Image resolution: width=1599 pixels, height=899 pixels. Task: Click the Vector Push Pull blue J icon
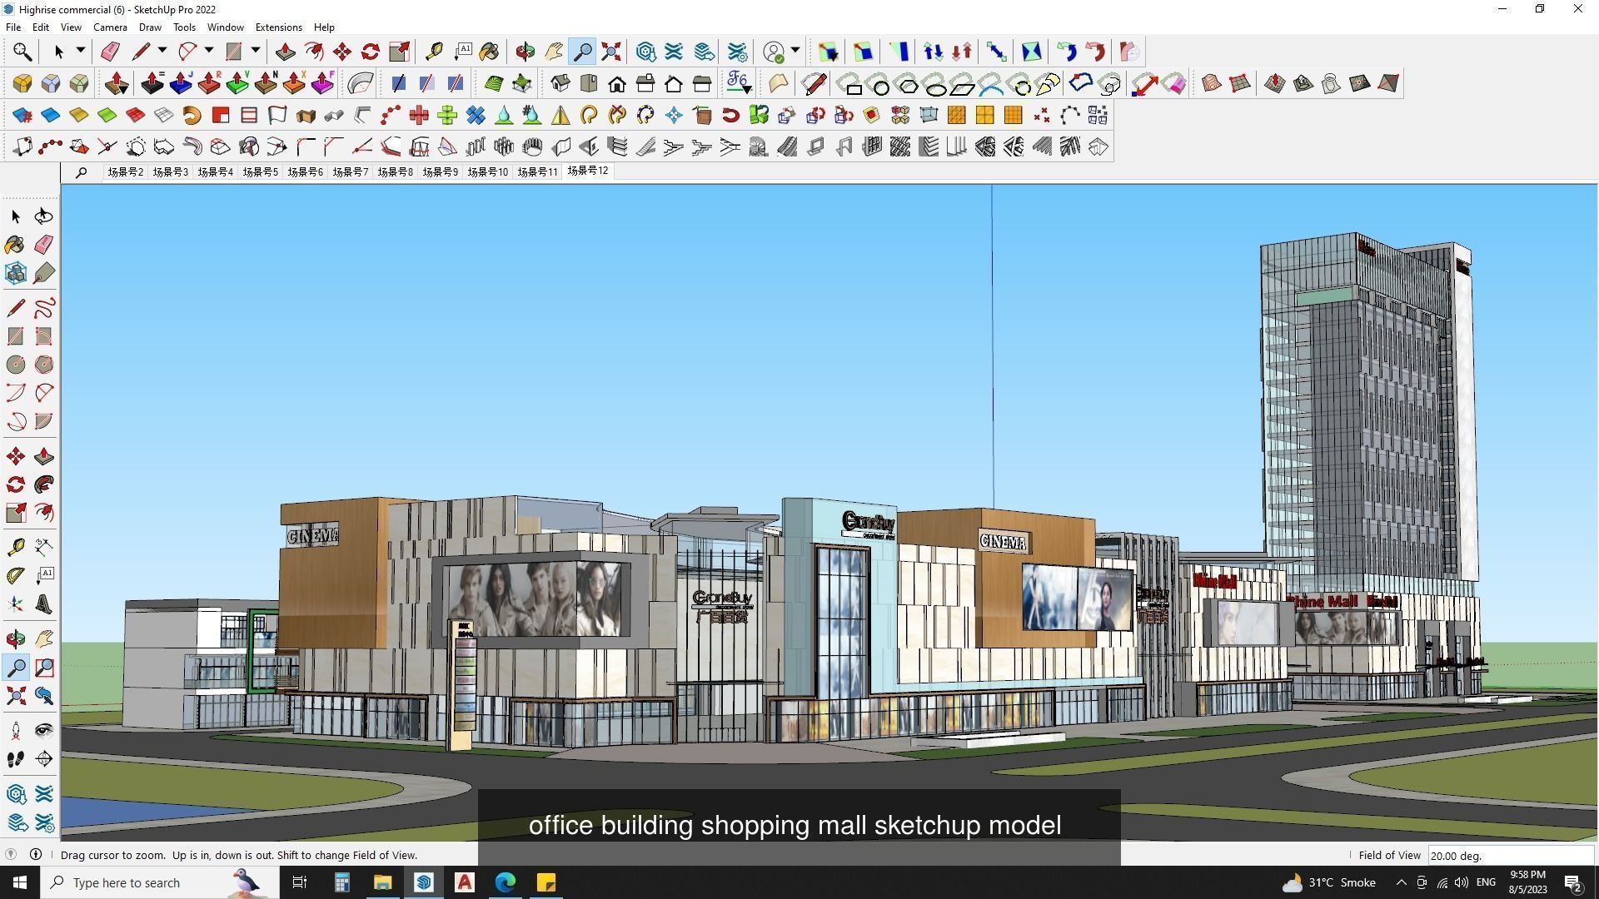pos(181,83)
